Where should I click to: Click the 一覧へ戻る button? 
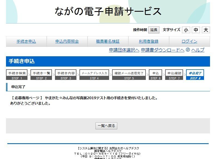[106, 126]
